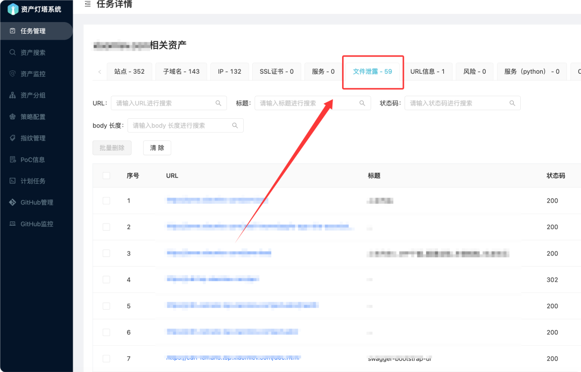
Task: Check the checkbox for row 2
Action: pos(107,227)
